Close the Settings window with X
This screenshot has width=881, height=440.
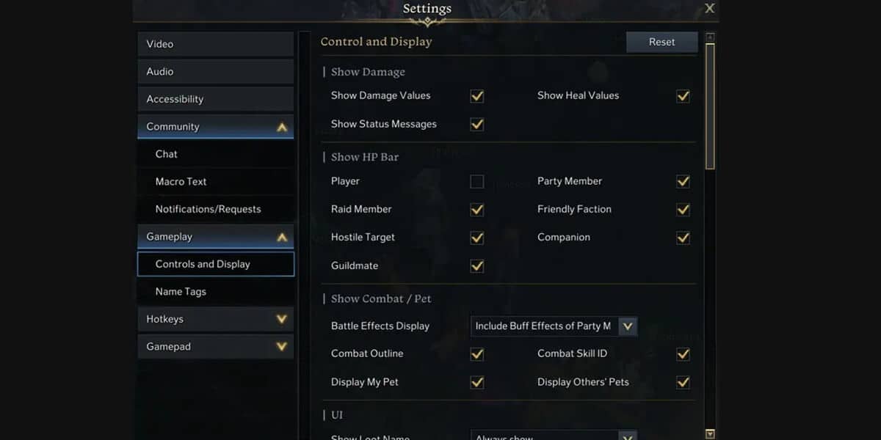tap(709, 9)
